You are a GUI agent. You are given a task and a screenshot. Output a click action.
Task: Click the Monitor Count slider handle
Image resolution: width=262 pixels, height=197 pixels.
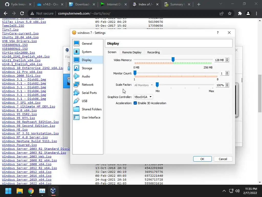[x=135, y=73]
